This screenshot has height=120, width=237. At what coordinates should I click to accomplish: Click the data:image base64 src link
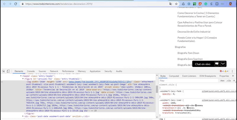click(x=100, y=82)
